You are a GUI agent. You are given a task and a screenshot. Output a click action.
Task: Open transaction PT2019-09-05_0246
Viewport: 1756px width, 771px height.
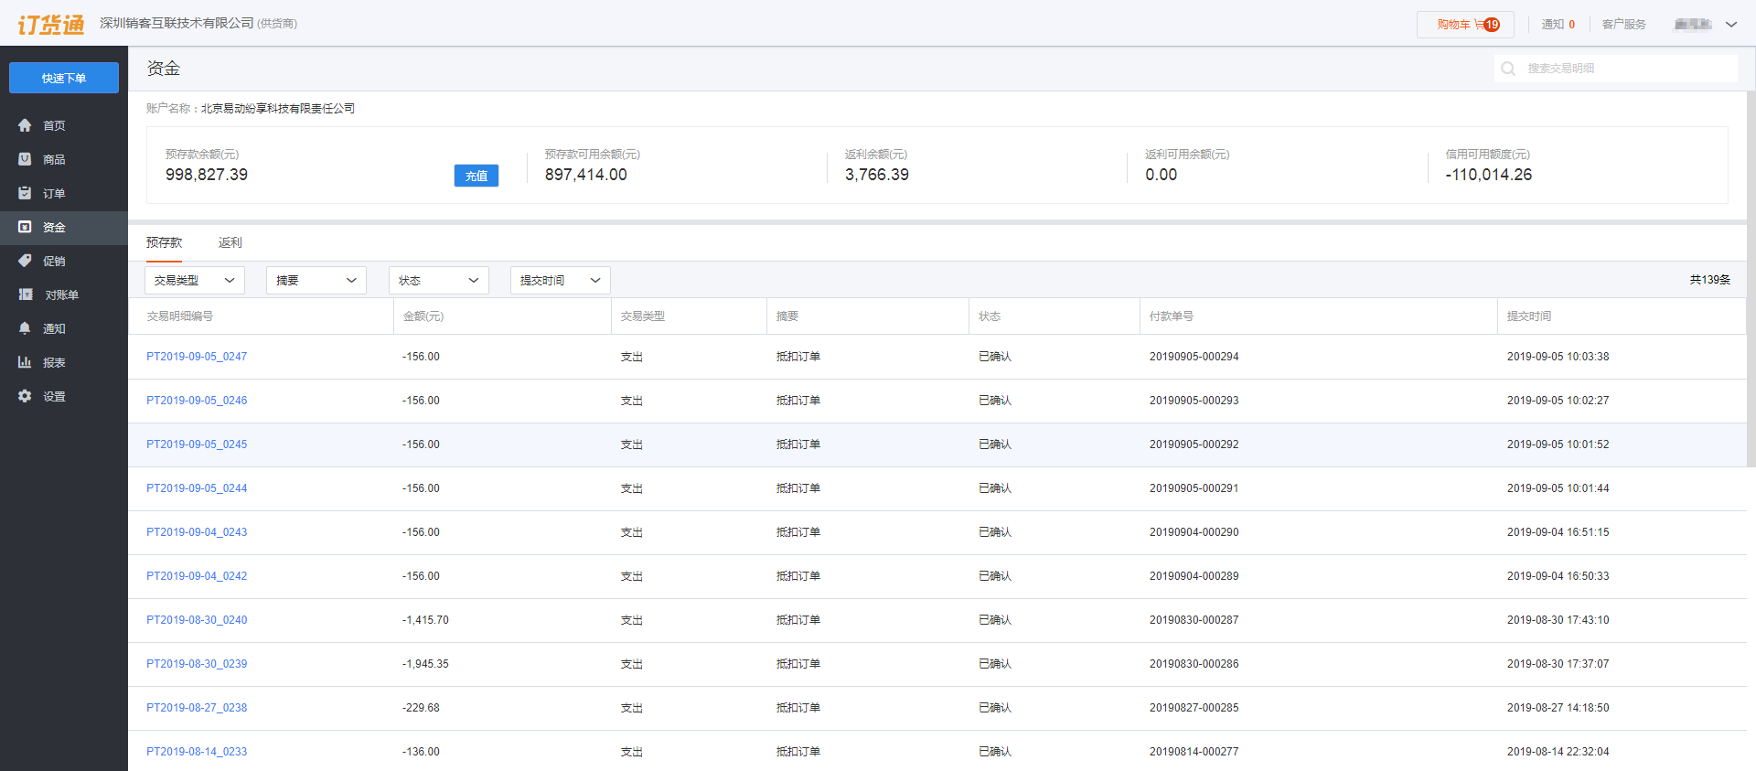[x=197, y=401]
